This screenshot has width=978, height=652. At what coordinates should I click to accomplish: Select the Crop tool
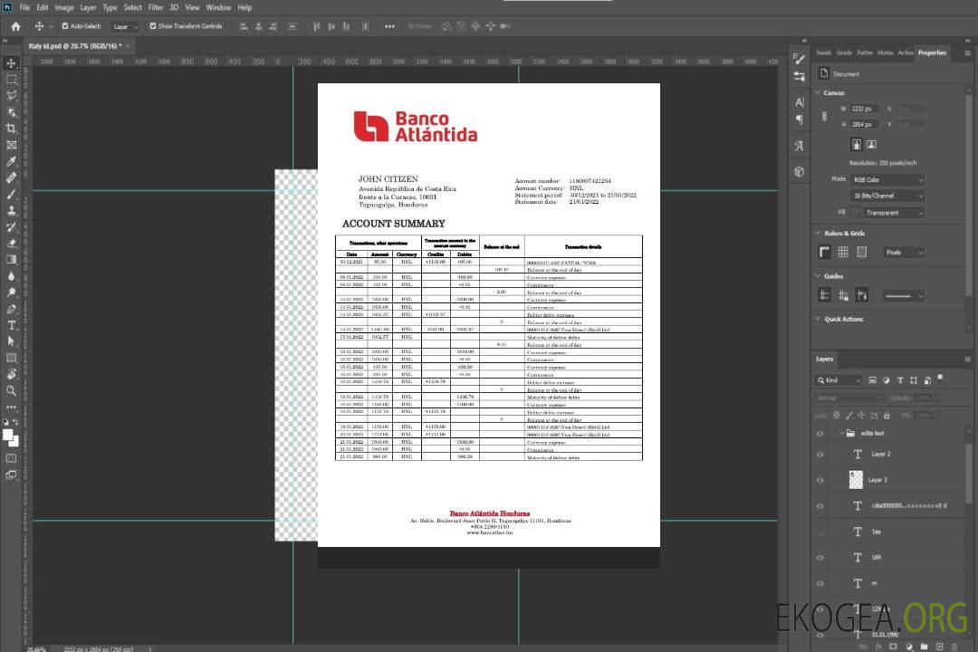pyautogui.click(x=11, y=129)
